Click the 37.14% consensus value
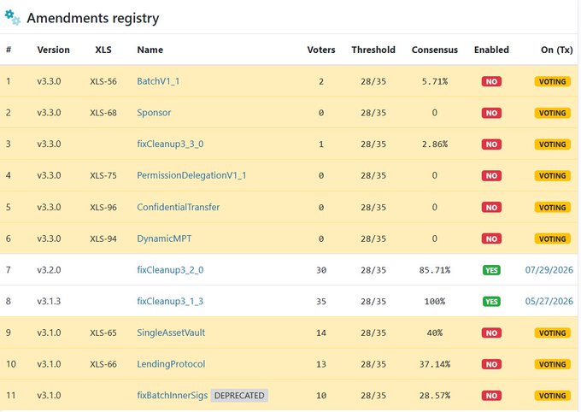 [435, 364]
